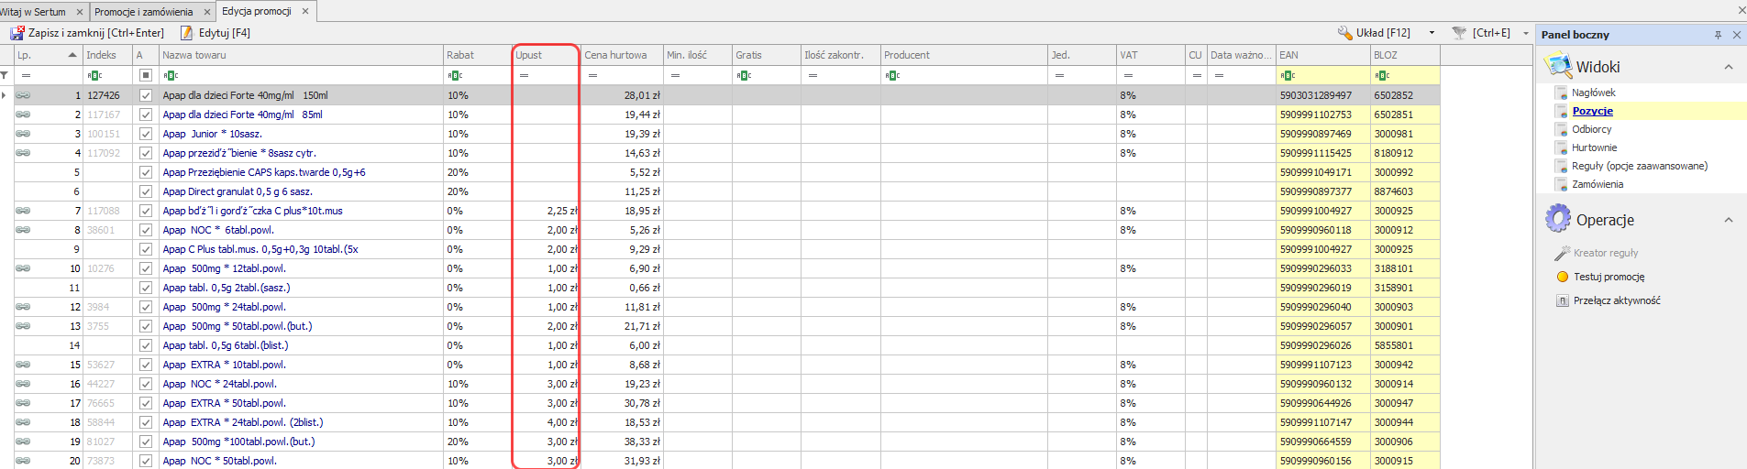Image resolution: width=1747 pixels, height=469 pixels.
Task: Collapse the Operacje section
Action: 1729,220
